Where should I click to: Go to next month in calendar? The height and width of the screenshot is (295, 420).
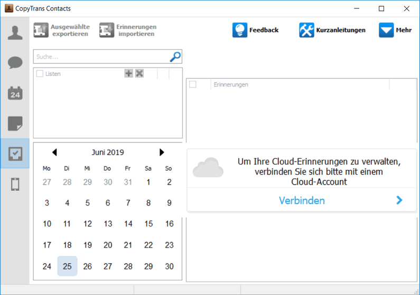162,152
